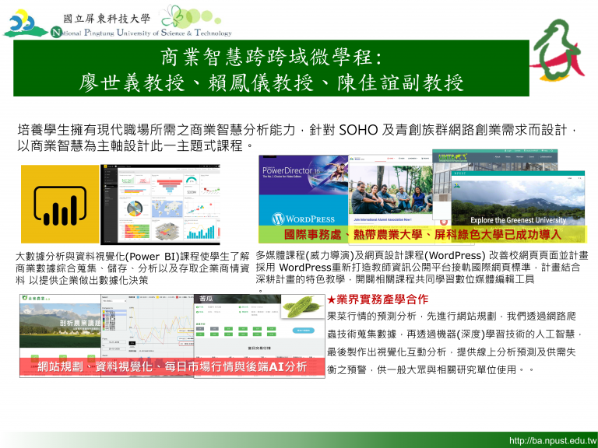598x448 pixels.
Task: Click the 果菜行情的預測分析 paragraph
Action: [454, 343]
